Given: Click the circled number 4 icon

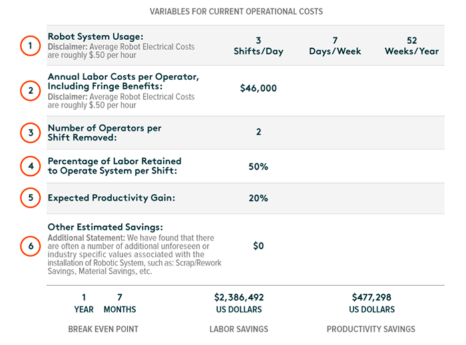Looking at the screenshot, I should [x=29, y=166].
